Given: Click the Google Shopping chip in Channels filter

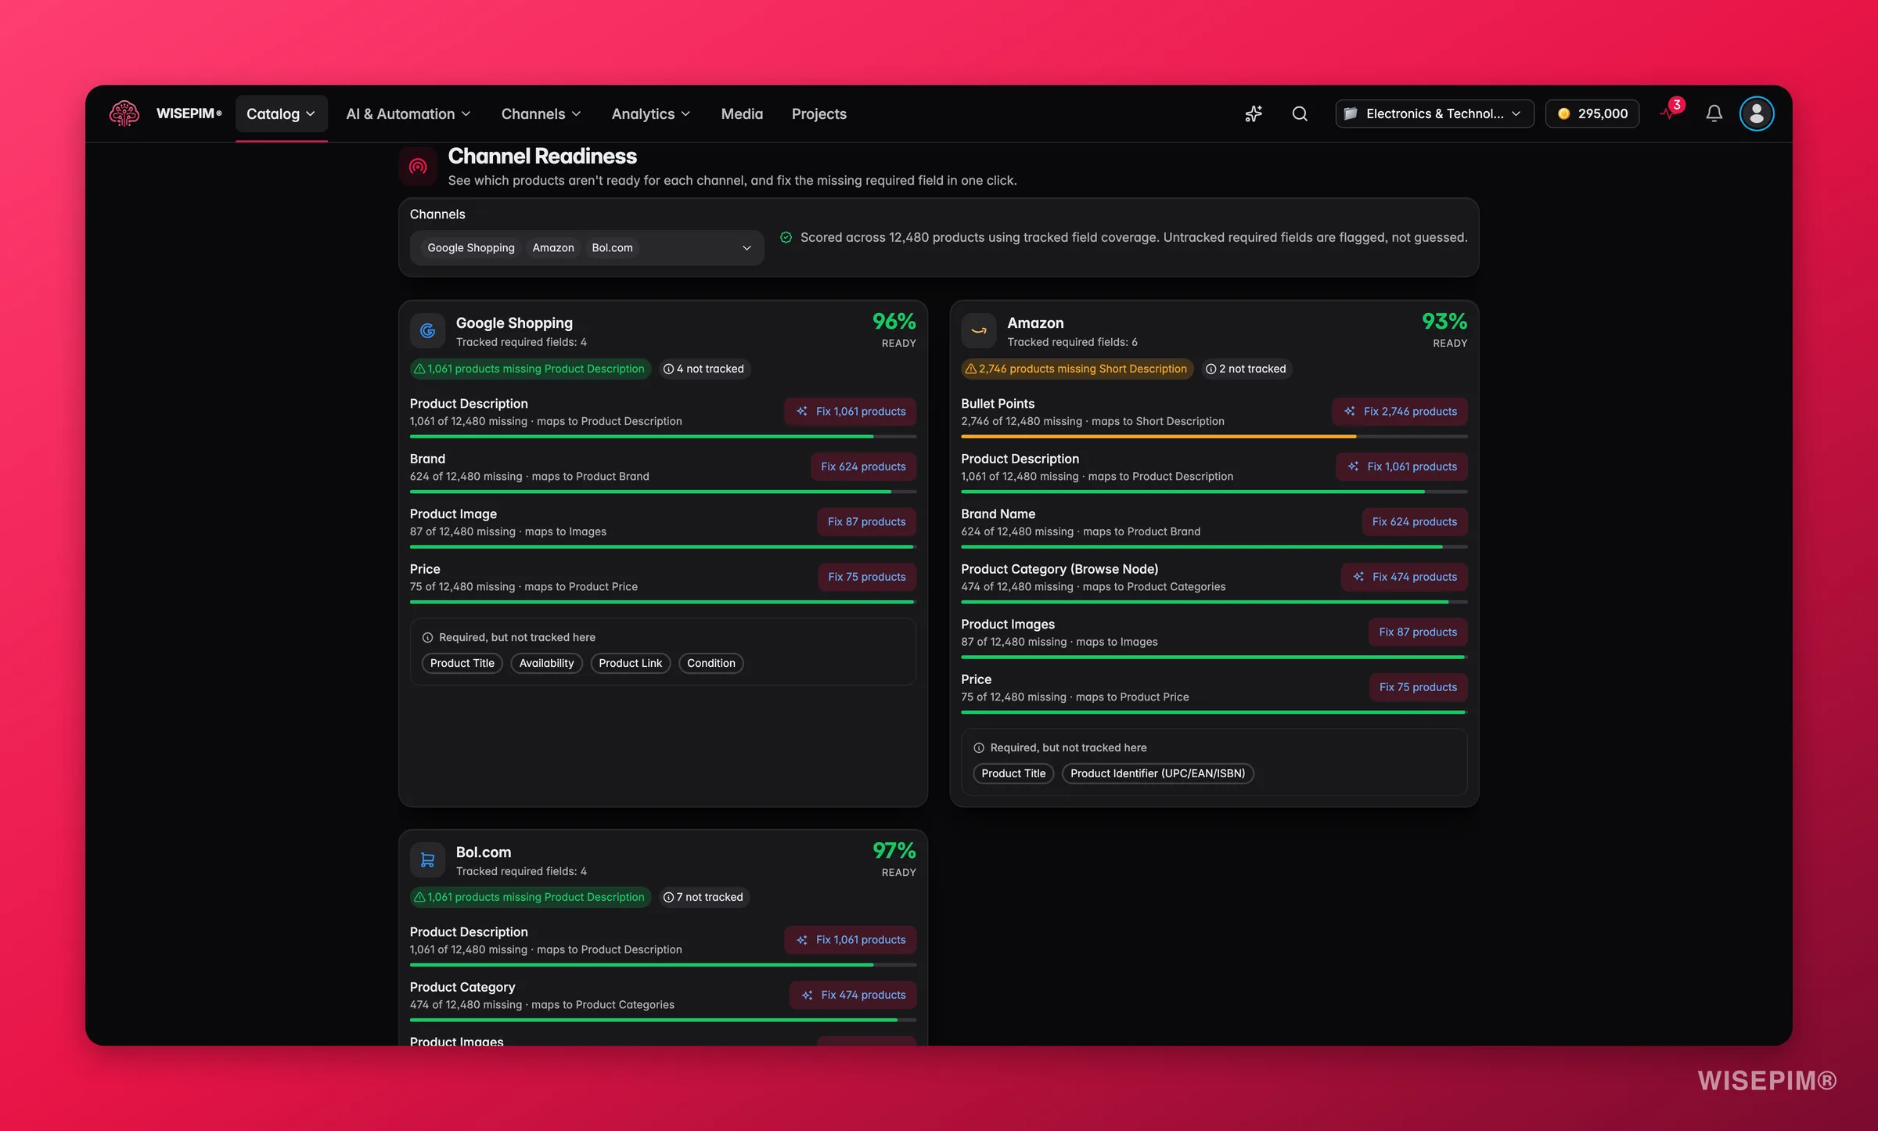Looking at the screenshot, I should point(470,247).
